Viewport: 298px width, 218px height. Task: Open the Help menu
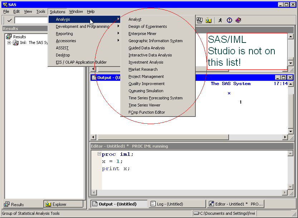[91, 11]
